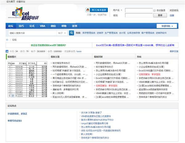Expand the 快捷导航 dropdown
Viewport: 185px width, 143px height.
pyautogui.click(x=167, y=26)
